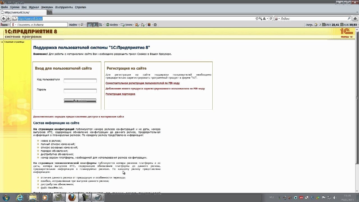Open the 'Дополнительно: порядок предоставления доступа' link

point(79,116)
